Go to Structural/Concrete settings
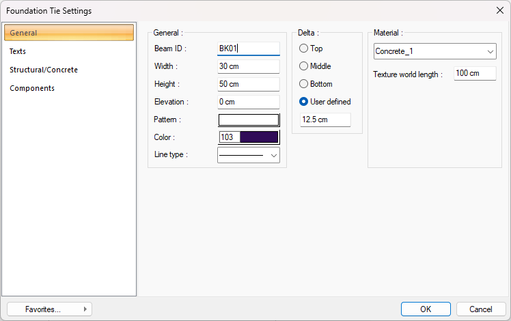 44,70
